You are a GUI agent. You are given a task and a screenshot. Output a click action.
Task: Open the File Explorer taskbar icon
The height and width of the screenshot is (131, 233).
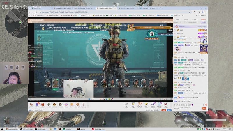[51, 129]
